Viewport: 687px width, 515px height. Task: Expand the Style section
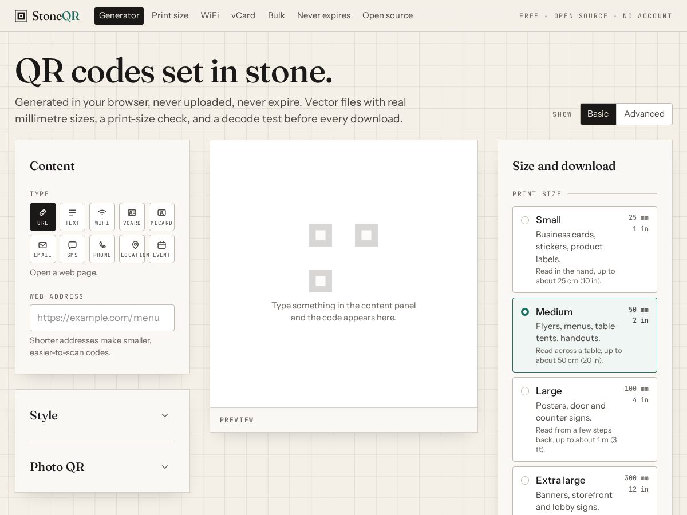point(102,415)
